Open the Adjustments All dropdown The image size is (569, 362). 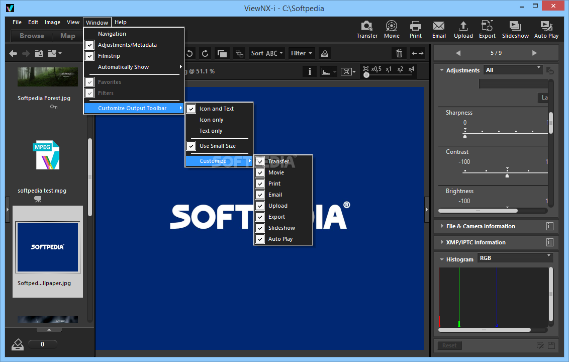click(x=513, y=70)
